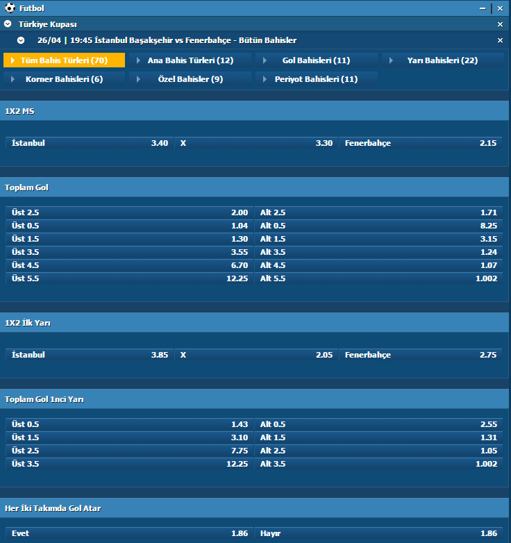Collapse the Toplam Gol 1nci Yarı header

tap(255, 399)
